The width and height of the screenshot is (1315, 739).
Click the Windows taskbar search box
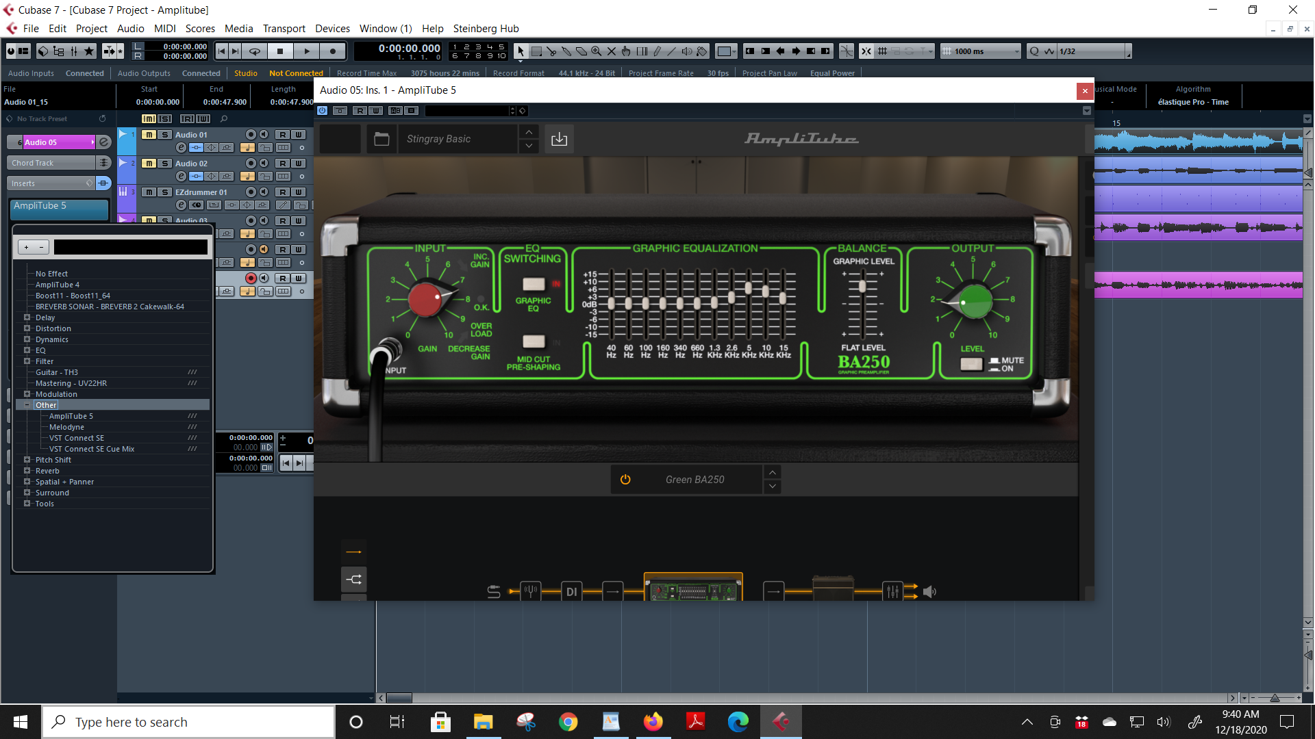[188, 722]
